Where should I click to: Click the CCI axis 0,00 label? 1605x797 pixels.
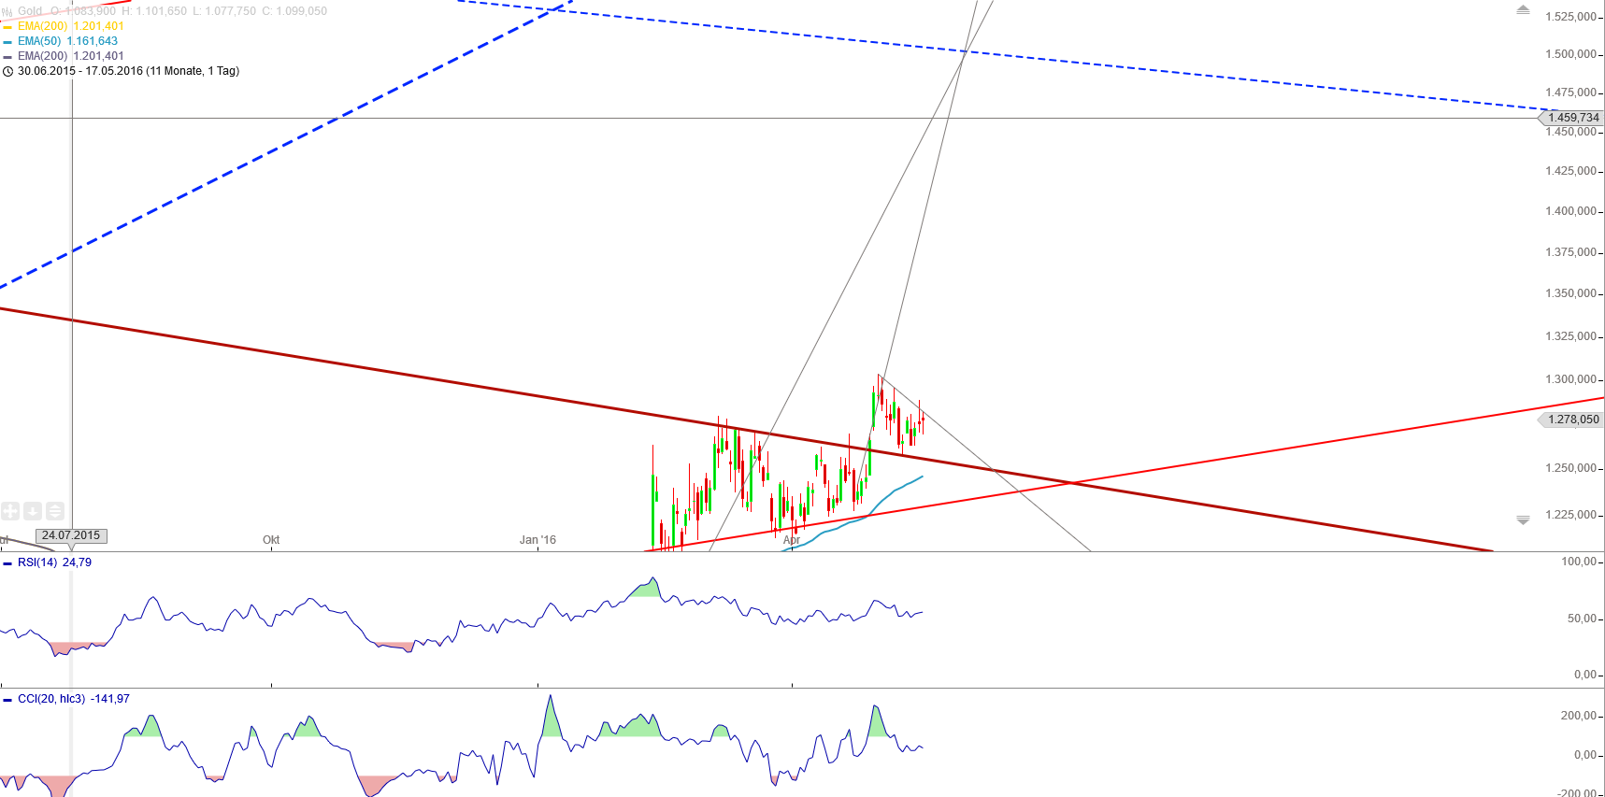point(1585,755)
